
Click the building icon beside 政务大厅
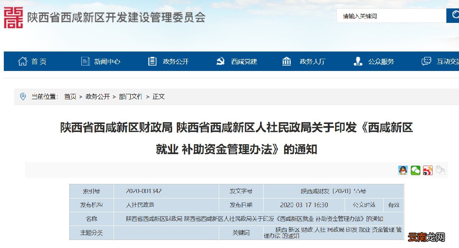coord(286,61)
